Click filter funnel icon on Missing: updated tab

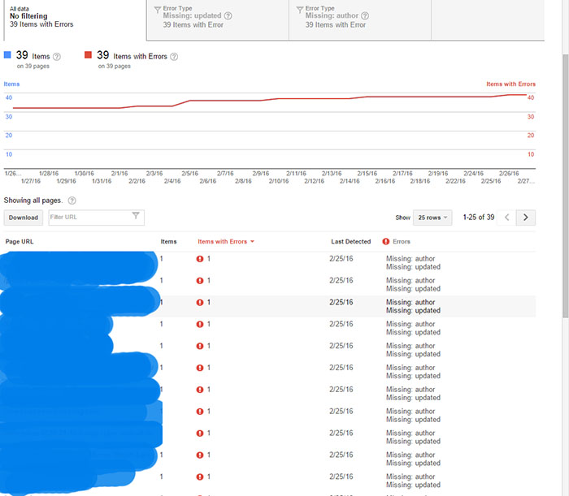(x=157, y=10)
